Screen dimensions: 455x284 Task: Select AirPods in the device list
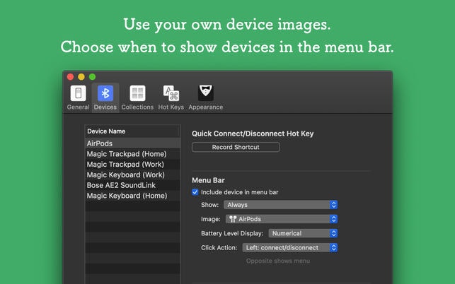(x=132, y=143)
